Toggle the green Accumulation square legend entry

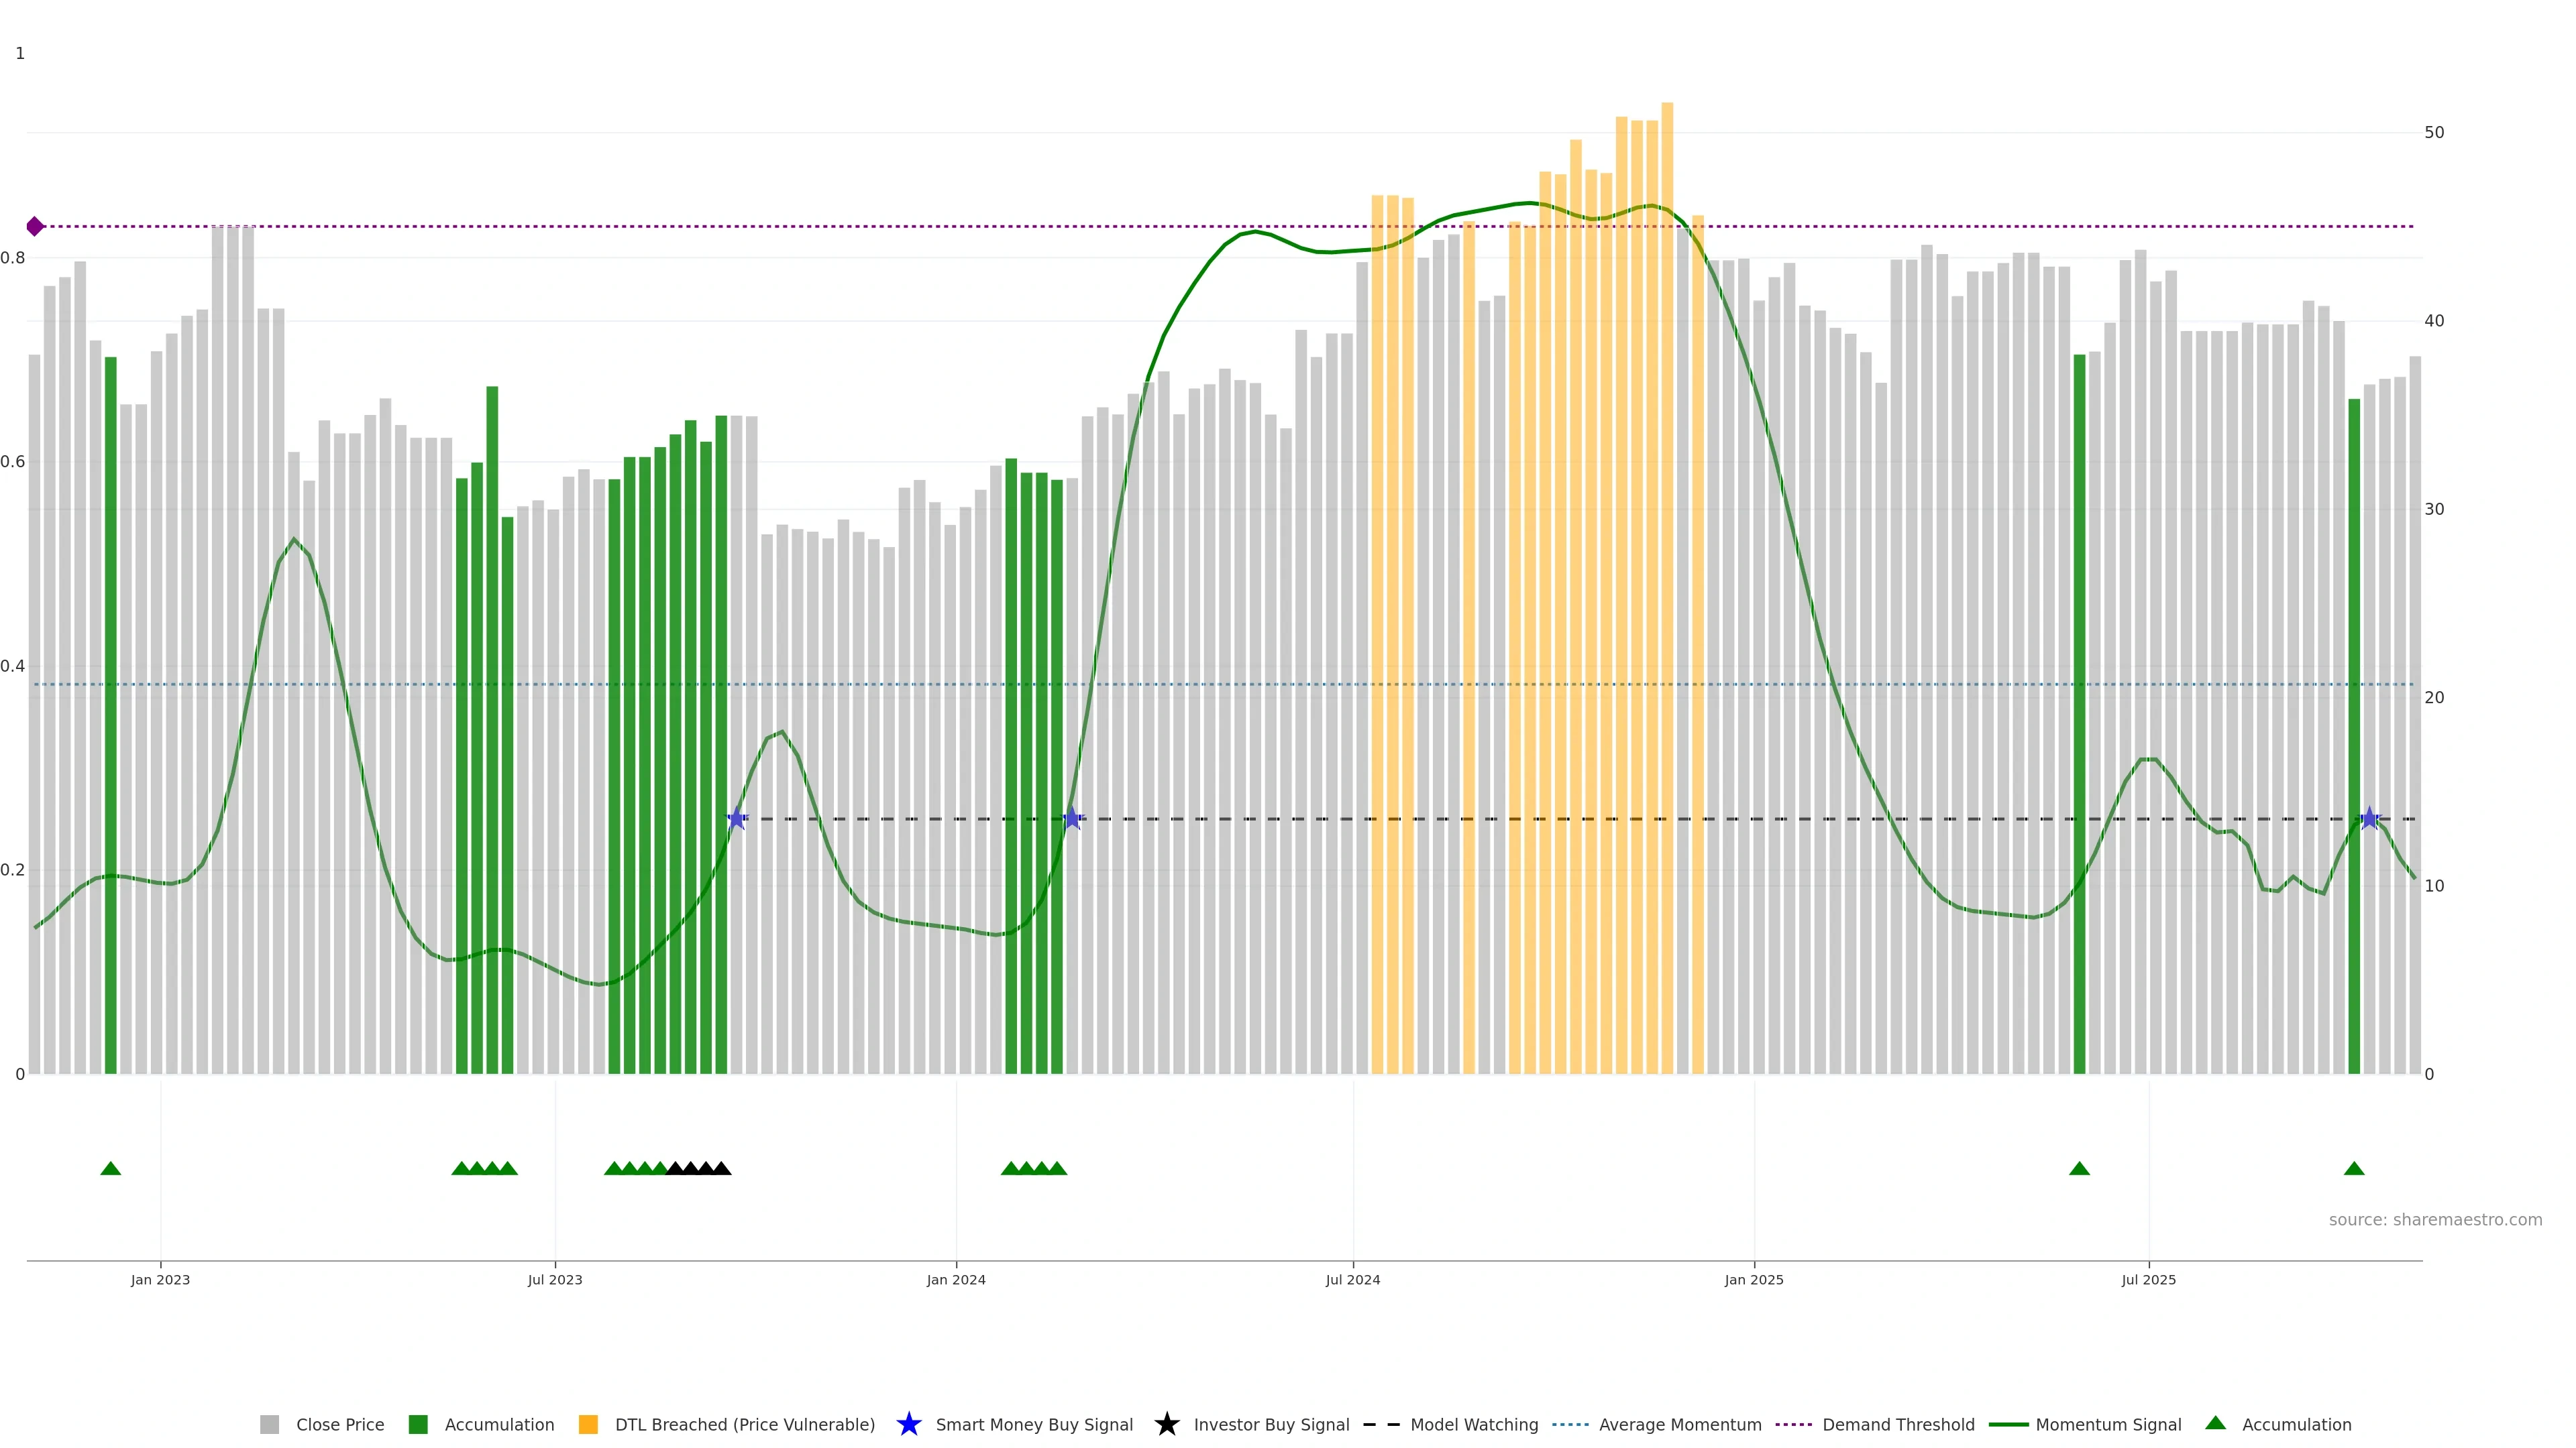tap(418, 1425)
